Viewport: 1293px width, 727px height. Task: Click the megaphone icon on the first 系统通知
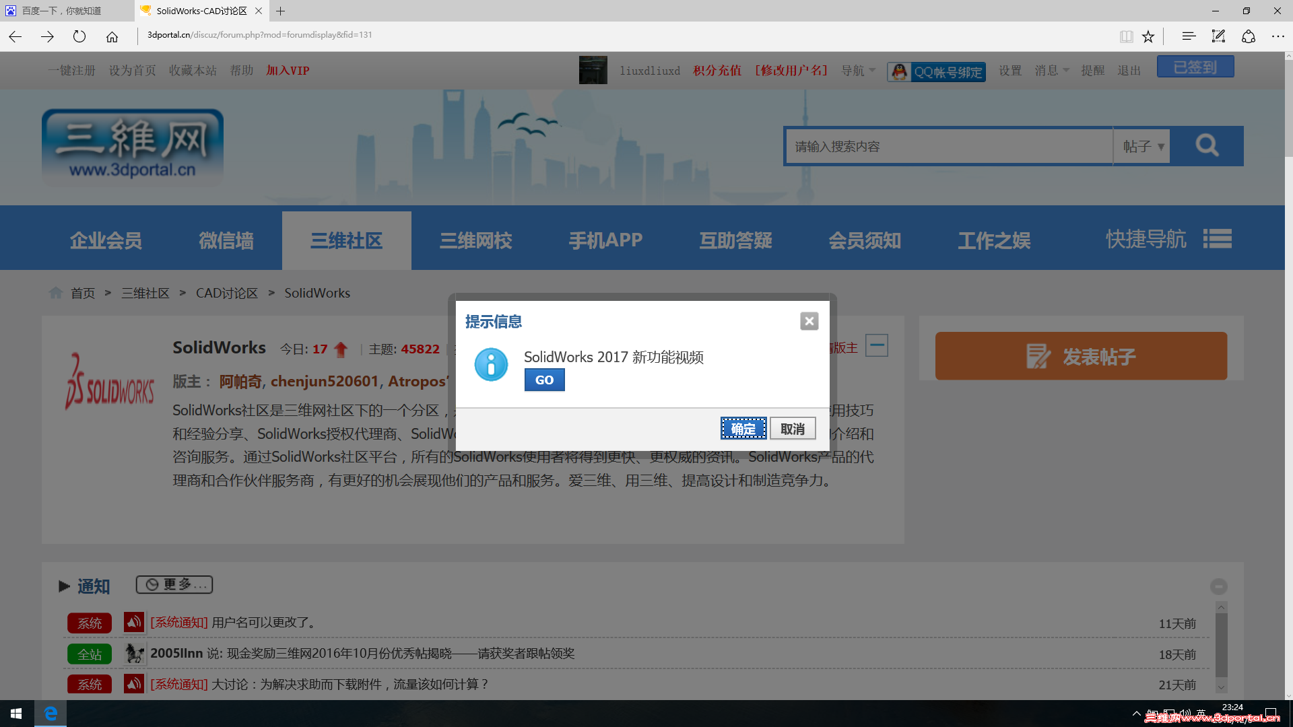(133, 622)
